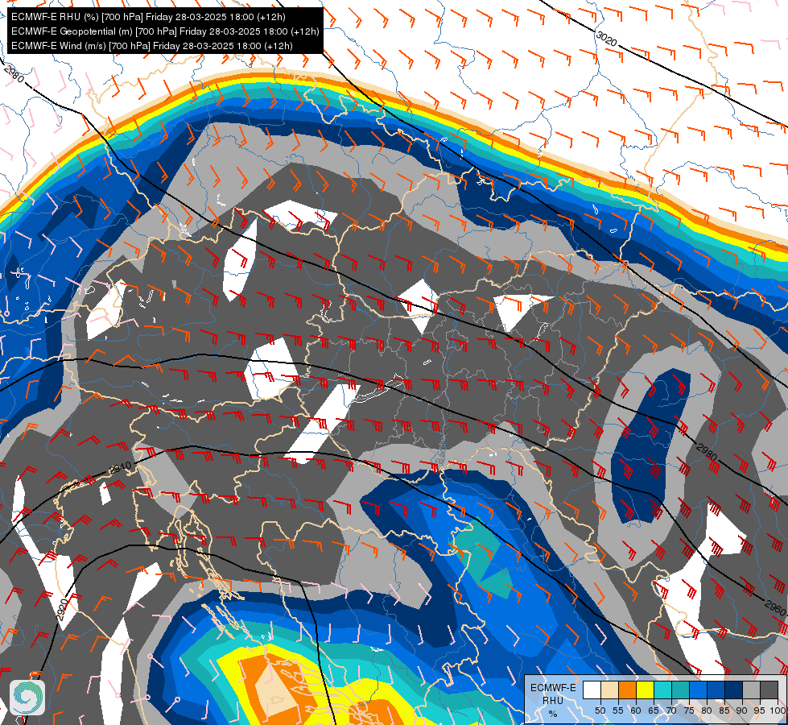
Task: Click the 2940 geopotential contour label
Action: pyautogui.click(x=120, y=468)
